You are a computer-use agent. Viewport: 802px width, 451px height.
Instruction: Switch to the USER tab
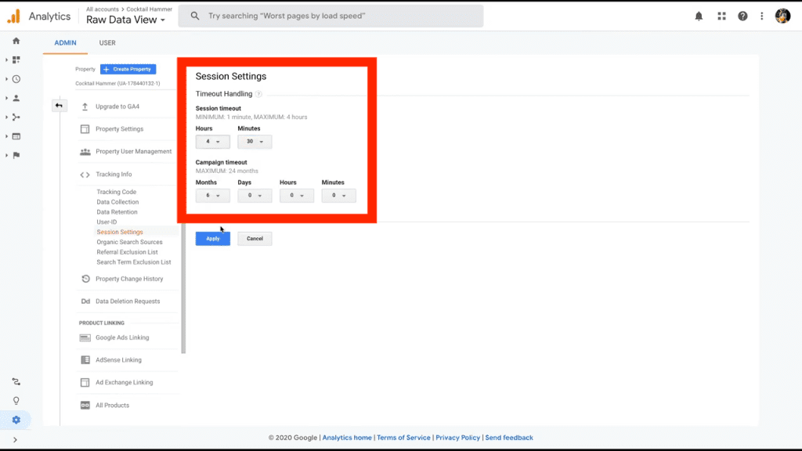click(107, 43)
